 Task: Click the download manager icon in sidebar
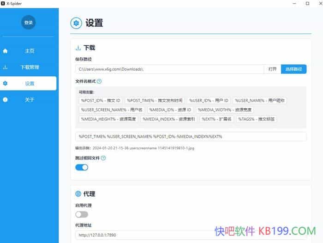(x=6, y=67)
